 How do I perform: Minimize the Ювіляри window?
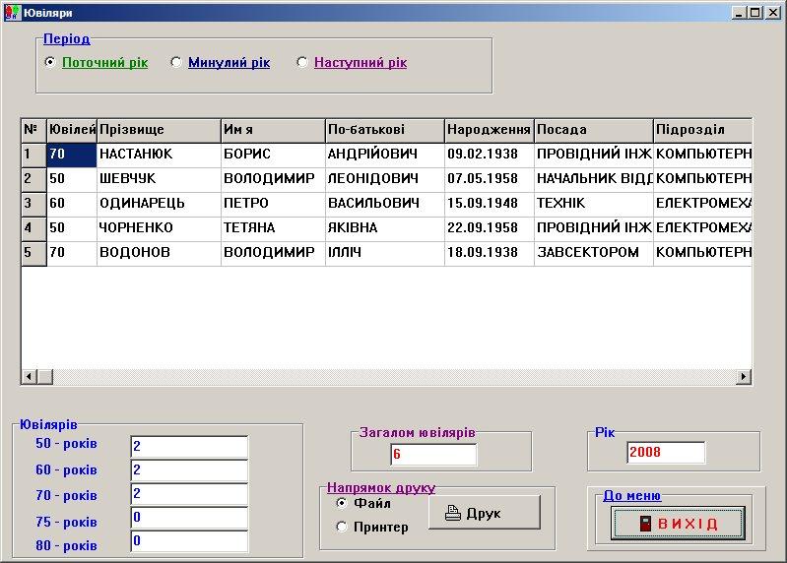pos(739,13)
